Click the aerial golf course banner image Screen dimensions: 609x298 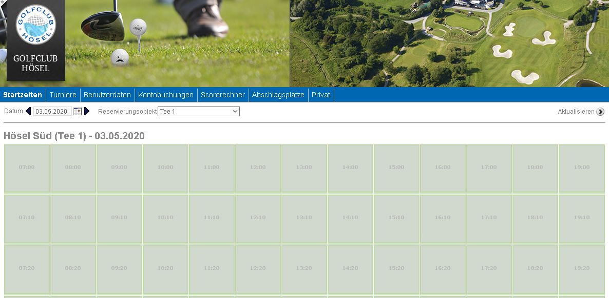[x=449, y=44]
